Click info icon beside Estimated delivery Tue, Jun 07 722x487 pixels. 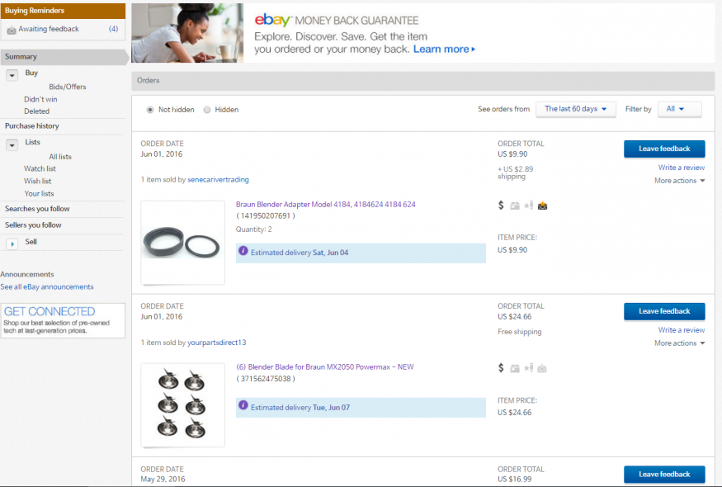coord(243,406)
